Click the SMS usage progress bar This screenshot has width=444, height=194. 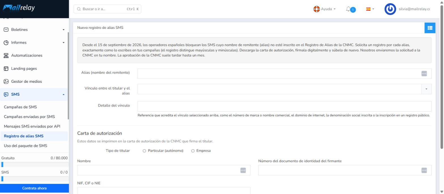(35, 178)
